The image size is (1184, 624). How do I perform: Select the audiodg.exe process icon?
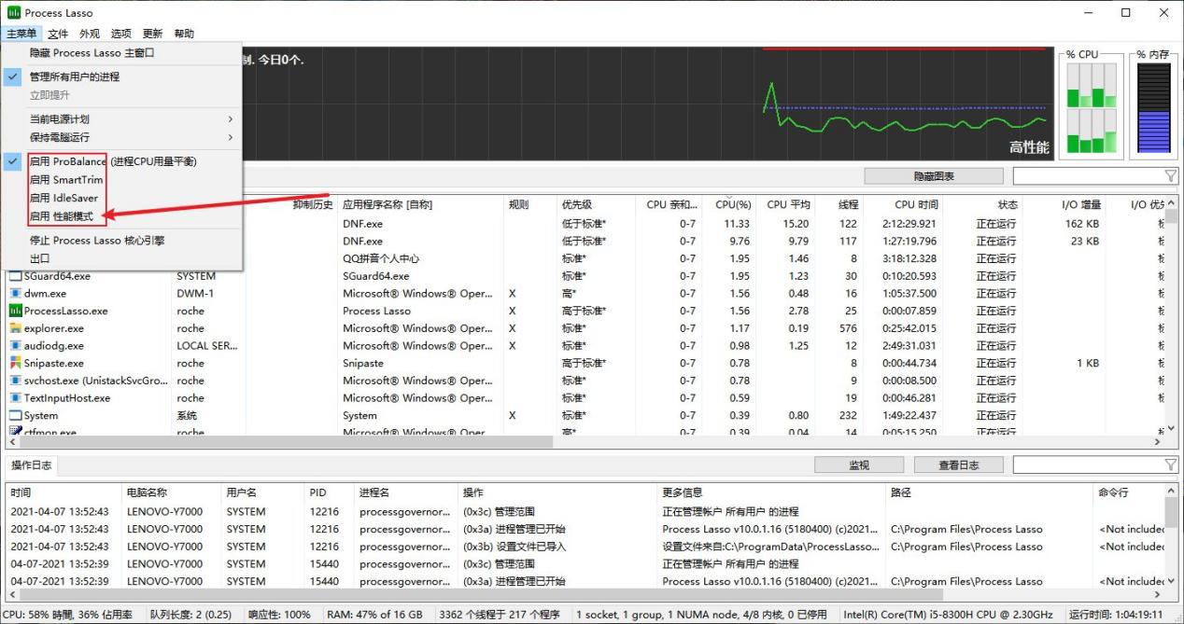pos(15,346)
